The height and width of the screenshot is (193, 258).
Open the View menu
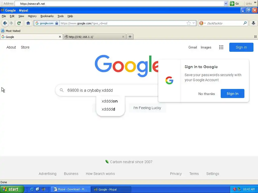point(21,16)
